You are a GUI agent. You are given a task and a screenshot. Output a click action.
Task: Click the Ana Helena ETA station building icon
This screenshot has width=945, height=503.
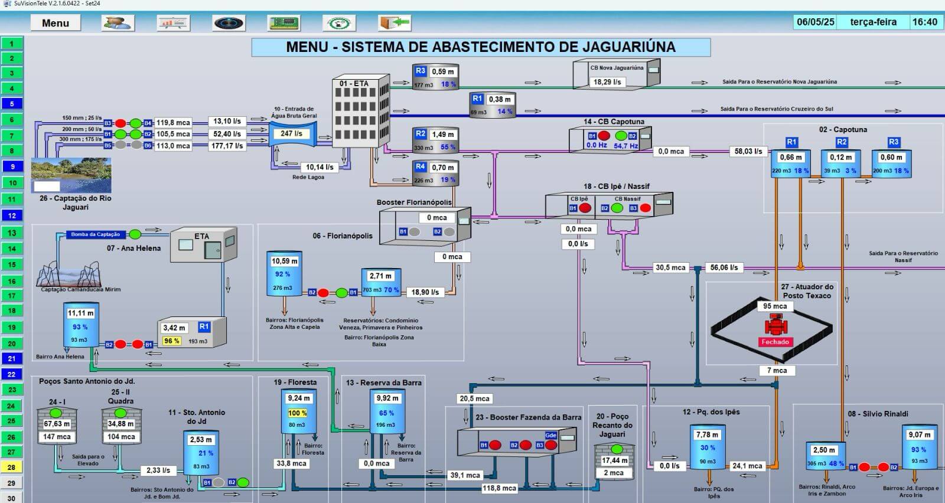tap(204, 246)
